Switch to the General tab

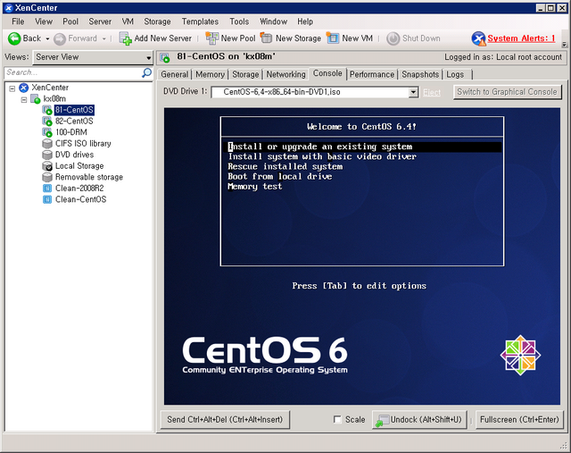[x=175, y=74]
